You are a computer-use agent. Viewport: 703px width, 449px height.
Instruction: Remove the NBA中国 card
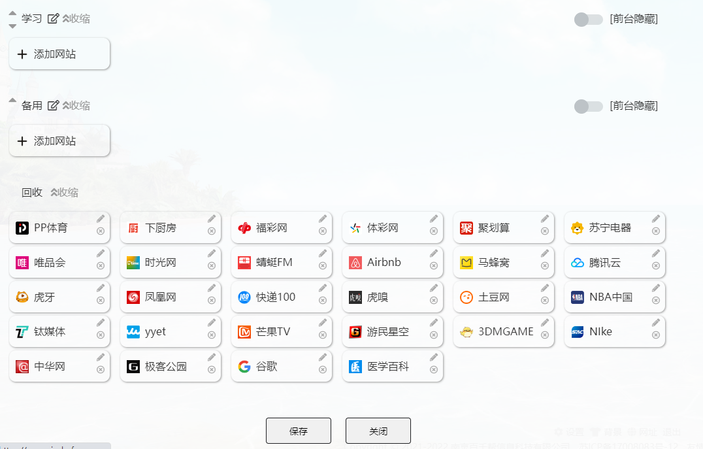pyautogui.click(x=656, y=300)
